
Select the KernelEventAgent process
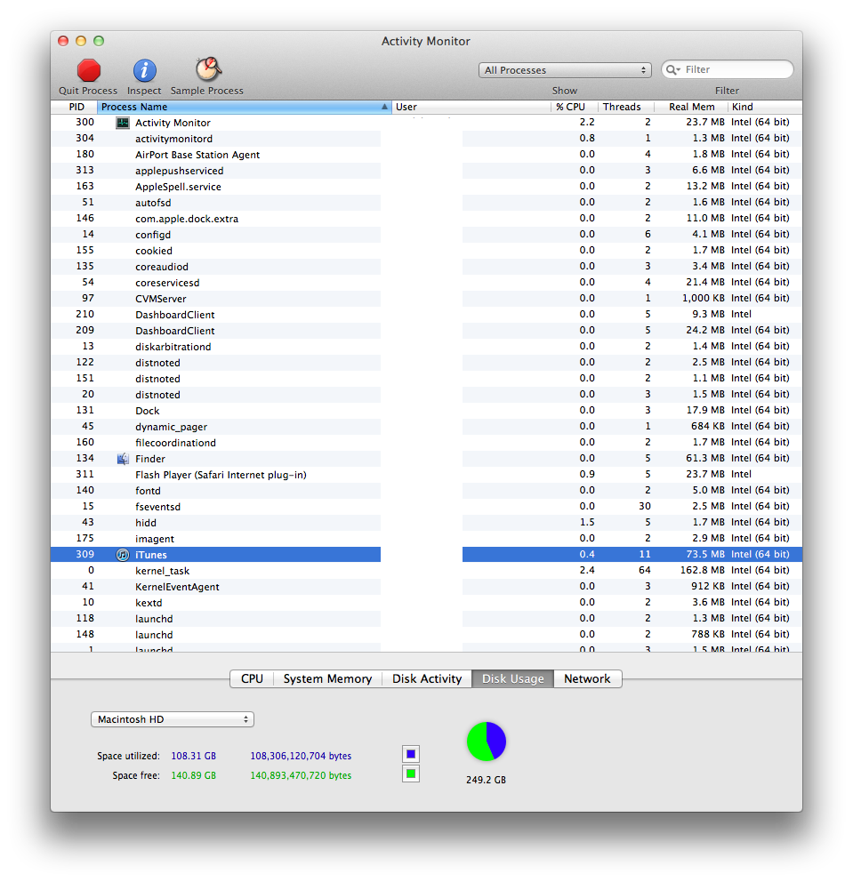(x=427, y=587)
